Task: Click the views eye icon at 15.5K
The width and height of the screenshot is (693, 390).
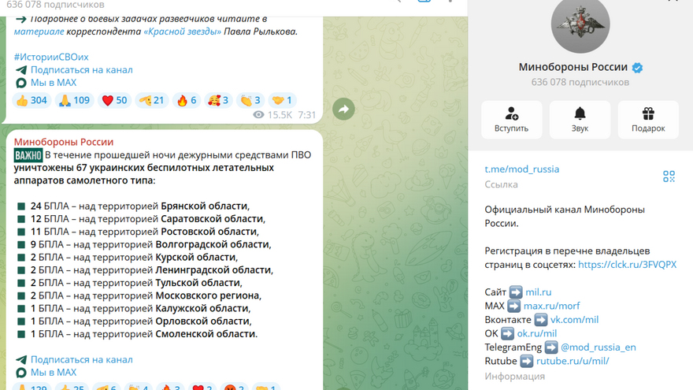Action: (258, 115)
